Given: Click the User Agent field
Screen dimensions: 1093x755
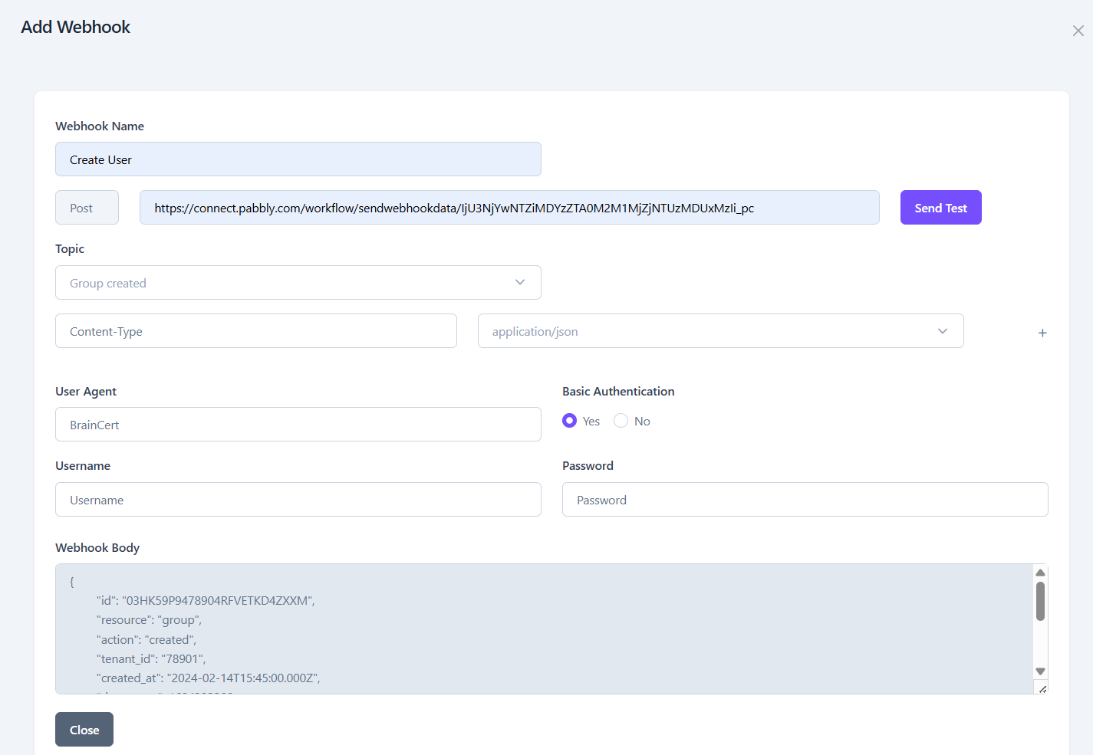Looking at the screenshot, I should (x=298, y=425).
